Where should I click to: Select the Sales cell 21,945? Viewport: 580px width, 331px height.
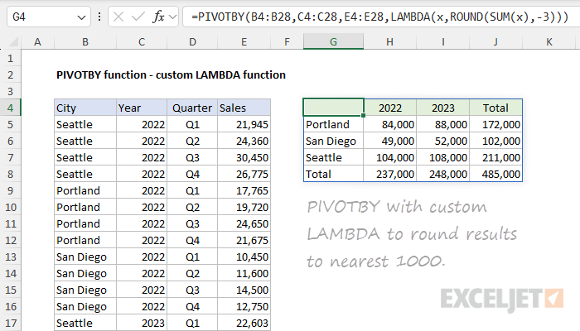pyautogui.click(x=244, y=124)
